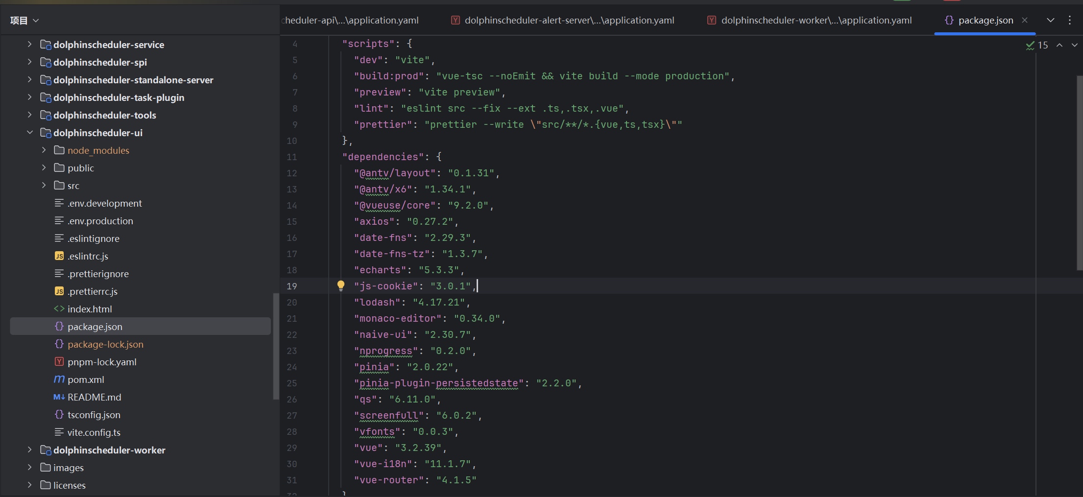Click the .eslintrc.js JS file icon
This screenshot has height=497, width=1083.
pyautogui.click(x=59, y=256)
